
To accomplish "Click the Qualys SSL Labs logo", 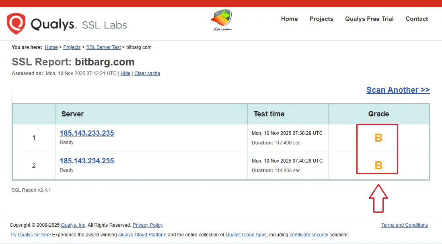I will pos(67,24).
